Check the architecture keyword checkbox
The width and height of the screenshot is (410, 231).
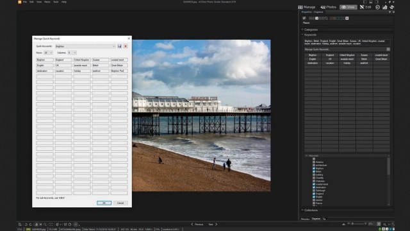(314, 166)
